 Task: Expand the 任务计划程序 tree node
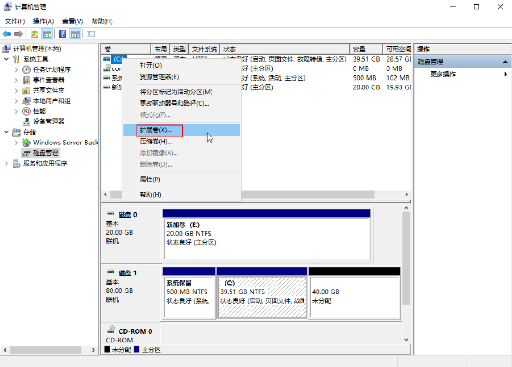point(17,70)
